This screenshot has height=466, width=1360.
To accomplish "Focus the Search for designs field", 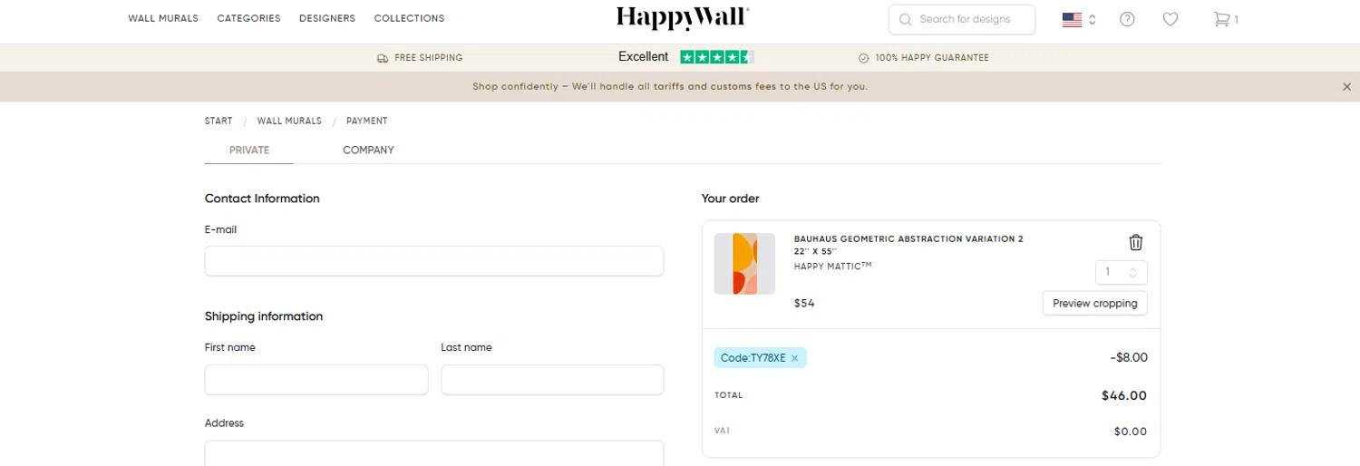I will 964,19.
